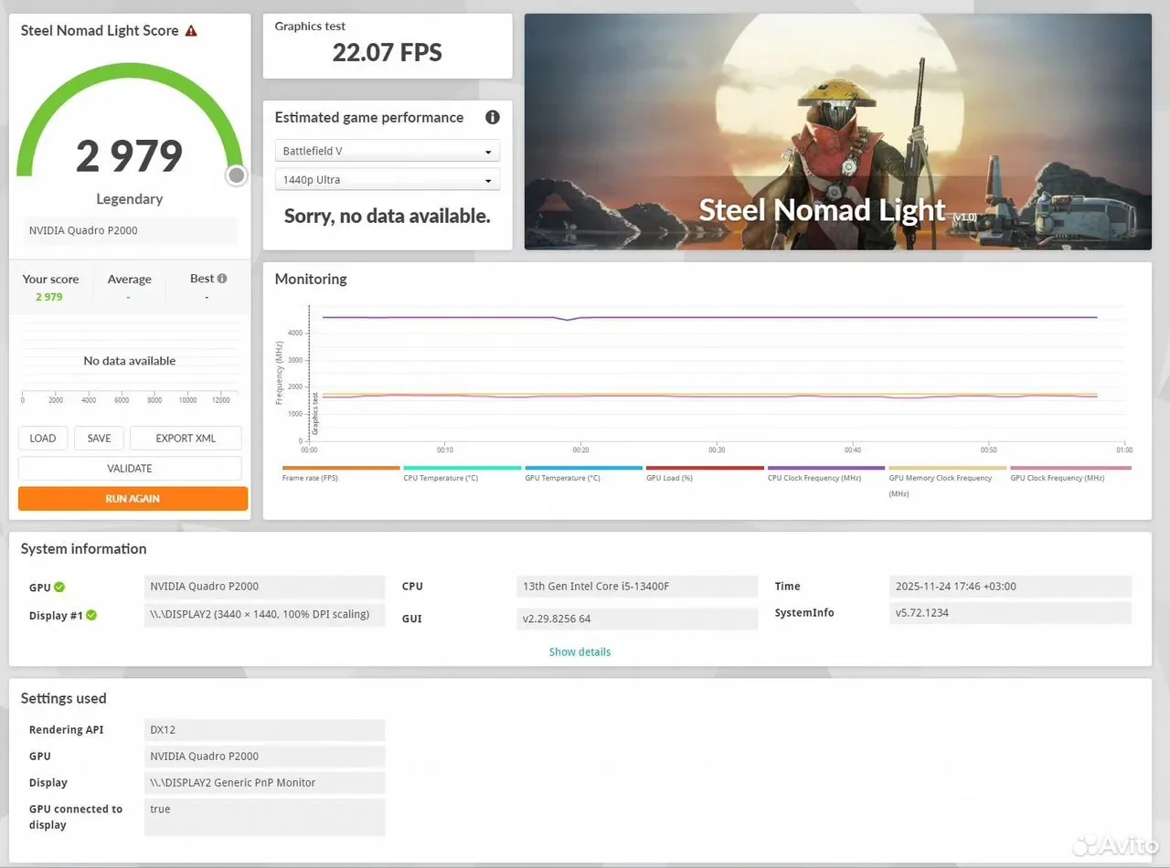
Task: Click the green checkmark next to Display #1
Action: point(91,615)
